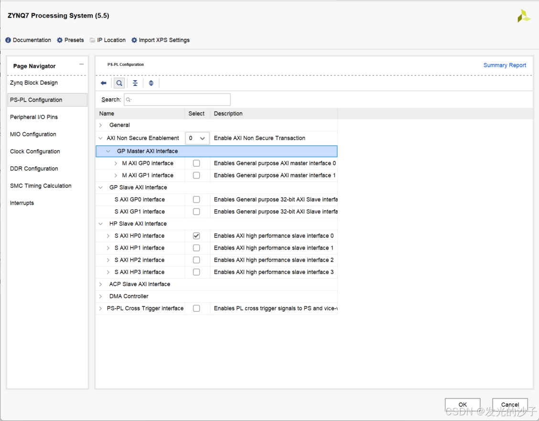Enable S AXI HP3 interface checkbox

196,272
